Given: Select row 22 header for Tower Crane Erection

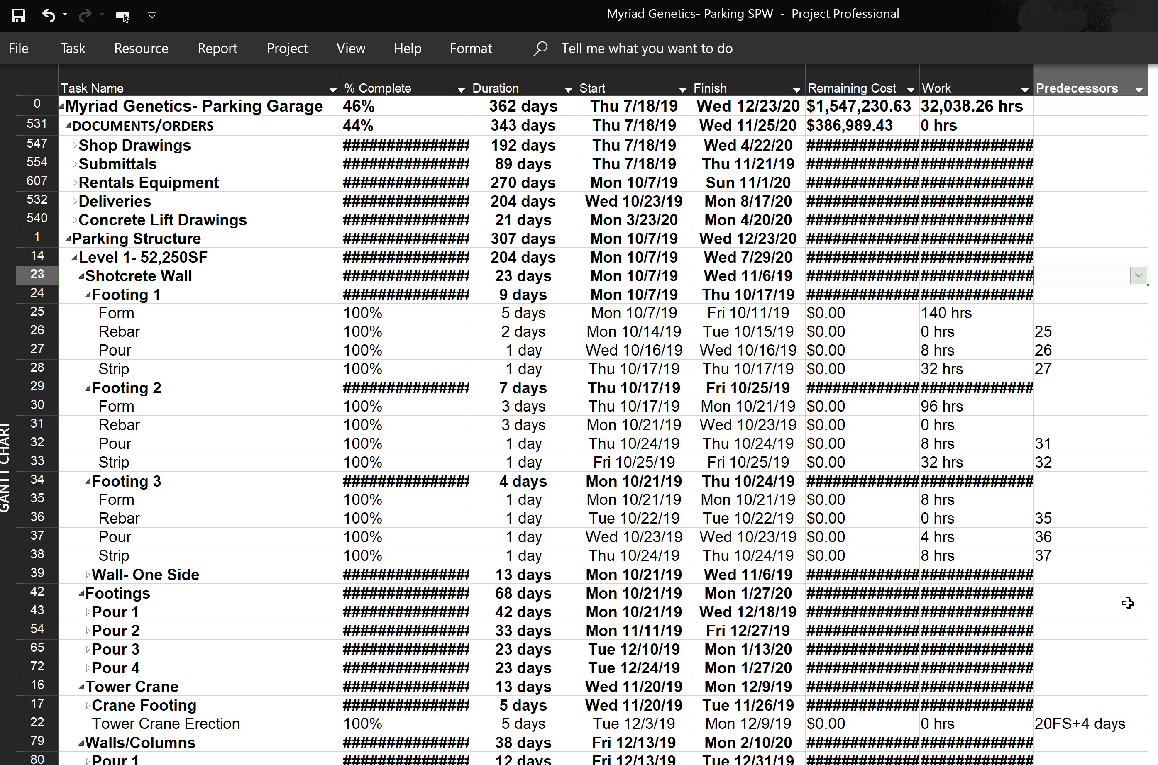Looking at the screenshot, I should [x=37, y=723].
